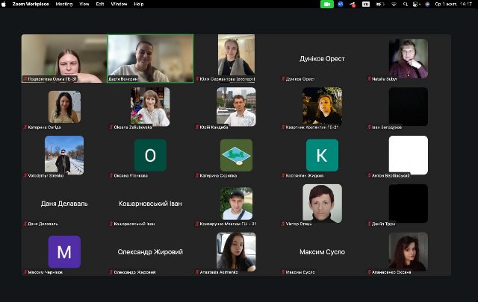Select the green O avatar of Оксана Утенкова
The height and width of the screenshot is (302, 478).
coord(150,155)
